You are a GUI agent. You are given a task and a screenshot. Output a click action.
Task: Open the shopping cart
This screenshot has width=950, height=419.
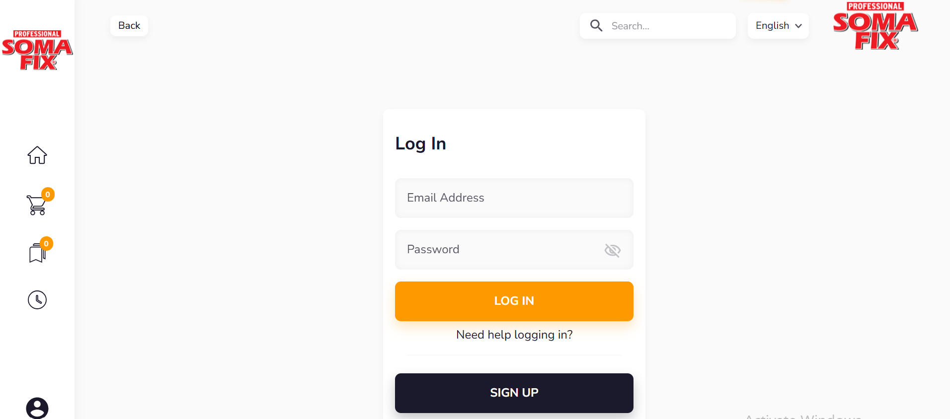coord(37,205)
